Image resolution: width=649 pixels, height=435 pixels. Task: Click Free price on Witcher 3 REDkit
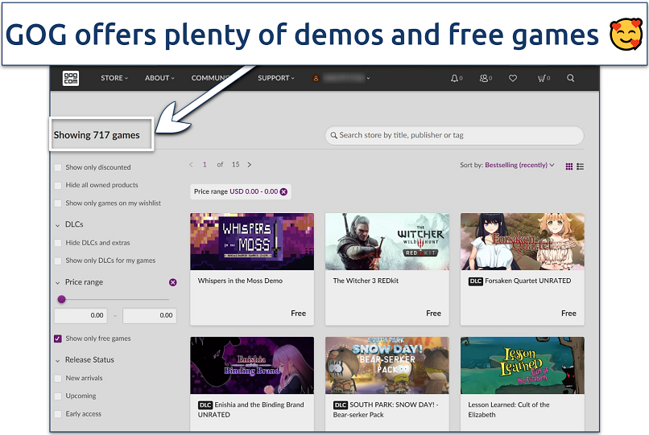[x=433, y=314]
